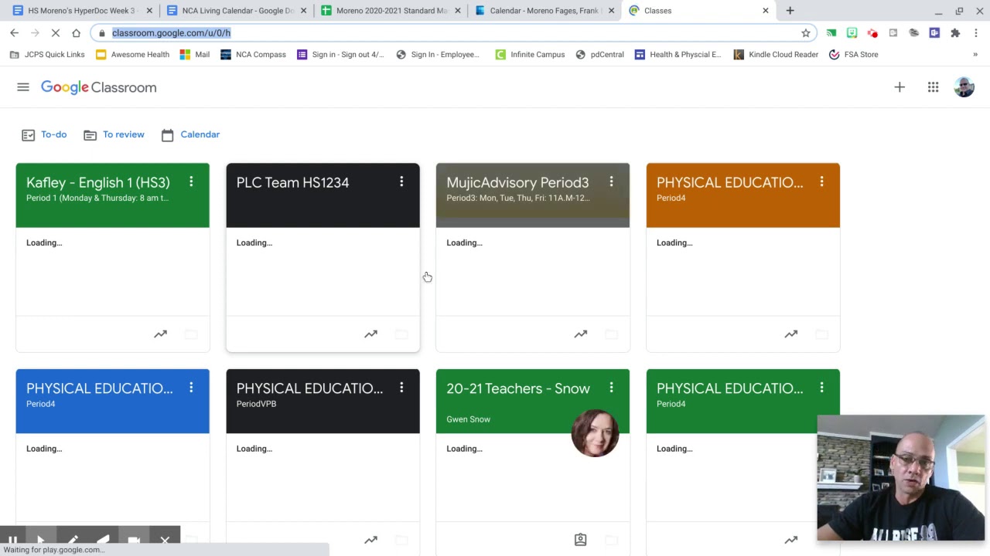
Task: Open the To-do link
Action: click(45, 135)
